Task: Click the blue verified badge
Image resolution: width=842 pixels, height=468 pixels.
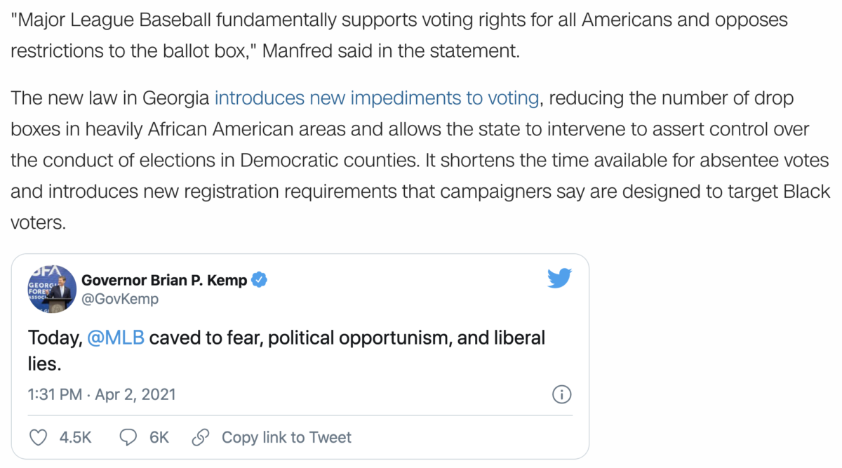Action: pyautogui.click(x=259, y=280)
